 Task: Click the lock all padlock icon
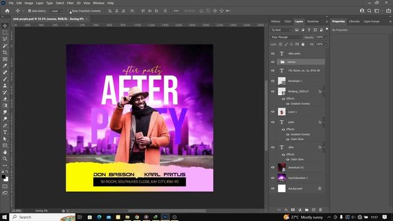[303, 44]
